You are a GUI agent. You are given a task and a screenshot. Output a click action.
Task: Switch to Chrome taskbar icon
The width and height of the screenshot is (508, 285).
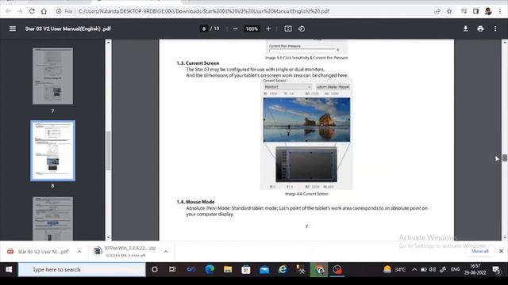click(x=319, y=269)
